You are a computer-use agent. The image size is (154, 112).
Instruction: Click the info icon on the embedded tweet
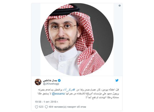coord(120,6)
